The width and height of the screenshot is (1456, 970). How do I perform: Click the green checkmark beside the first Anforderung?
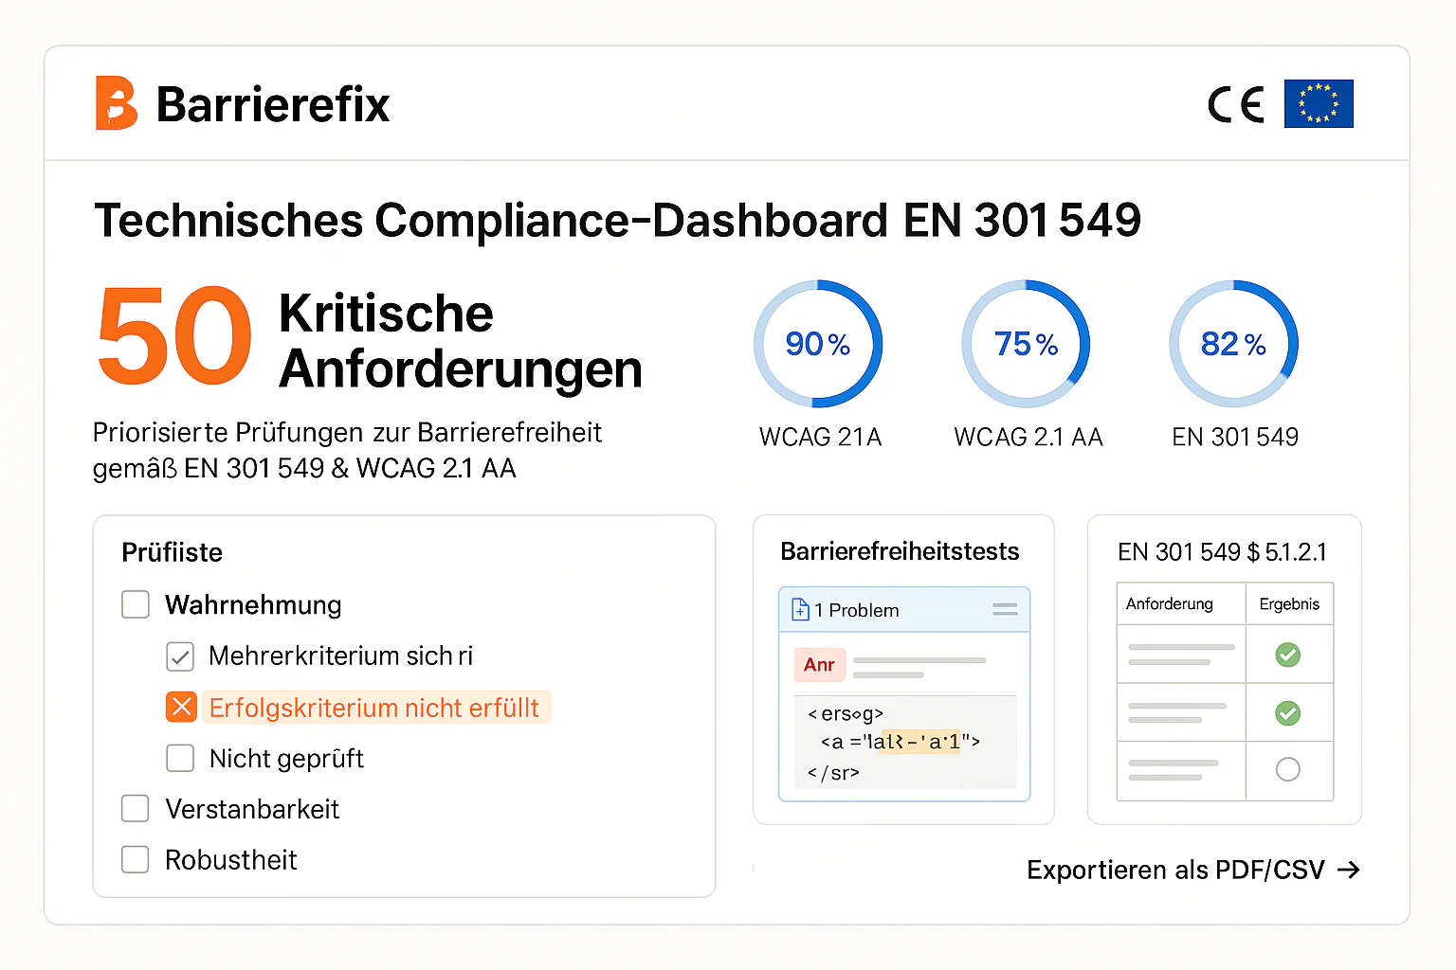coord(1289,655)
